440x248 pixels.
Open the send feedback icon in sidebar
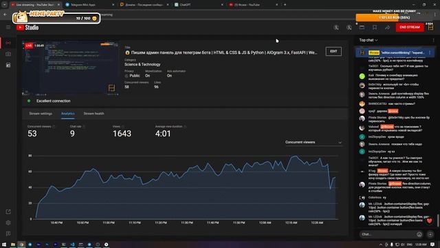8,234
